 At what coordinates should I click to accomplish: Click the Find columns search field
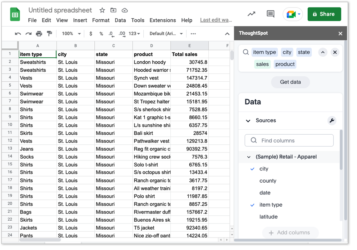pyautogui.click(x=289, y=140)
